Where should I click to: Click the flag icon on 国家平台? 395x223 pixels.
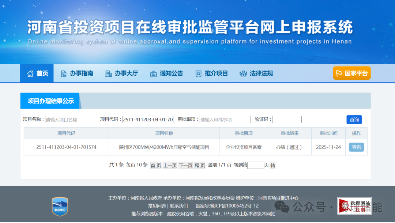[339, 73]
